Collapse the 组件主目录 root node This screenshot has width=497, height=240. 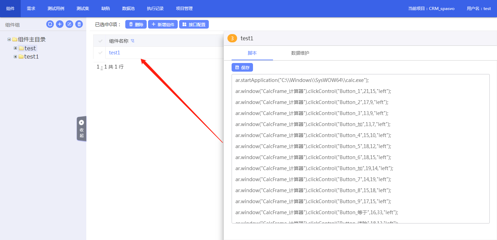(x=9, y=40)
